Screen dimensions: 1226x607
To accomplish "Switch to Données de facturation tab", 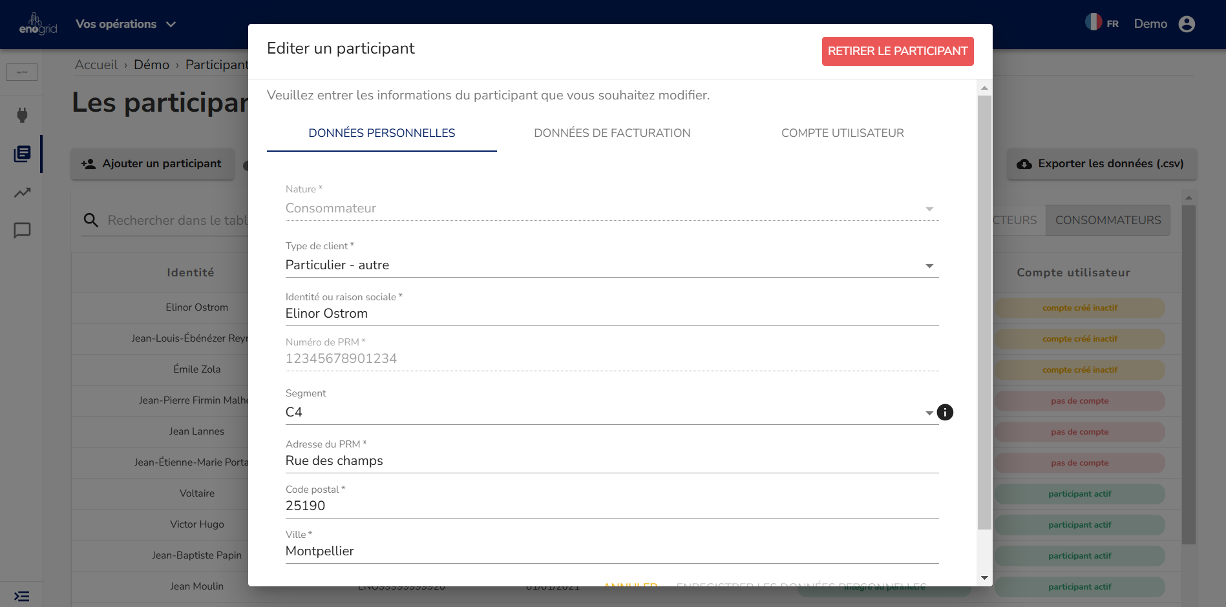I will (x=612, y=133).
